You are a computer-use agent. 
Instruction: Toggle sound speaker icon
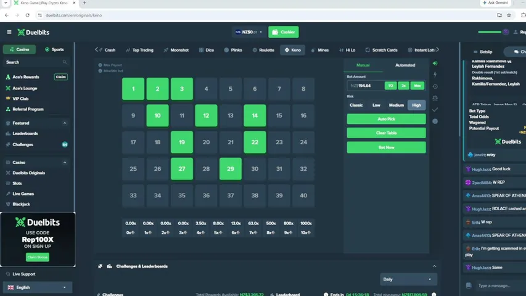(x=435, y=63)
